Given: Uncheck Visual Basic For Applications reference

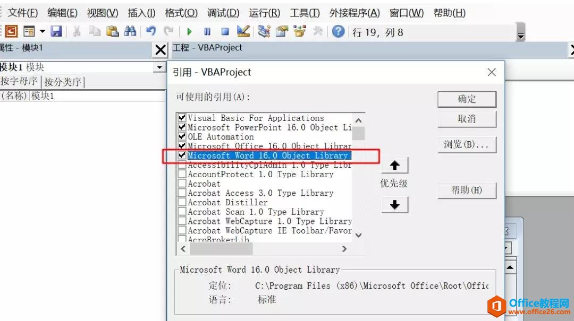Looking at the screenshot, I should 182,118.
